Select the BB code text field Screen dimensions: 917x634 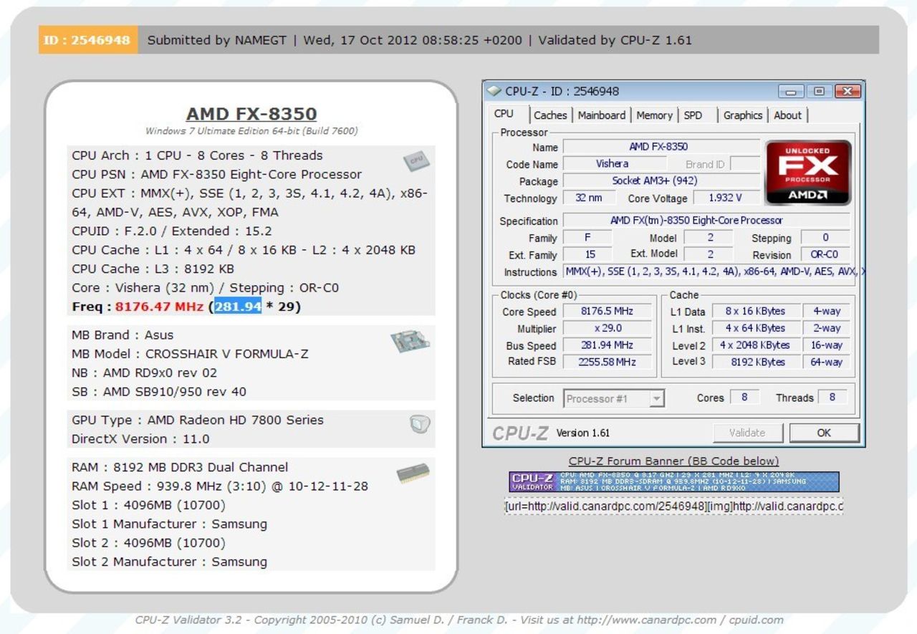tap(673, 506)
